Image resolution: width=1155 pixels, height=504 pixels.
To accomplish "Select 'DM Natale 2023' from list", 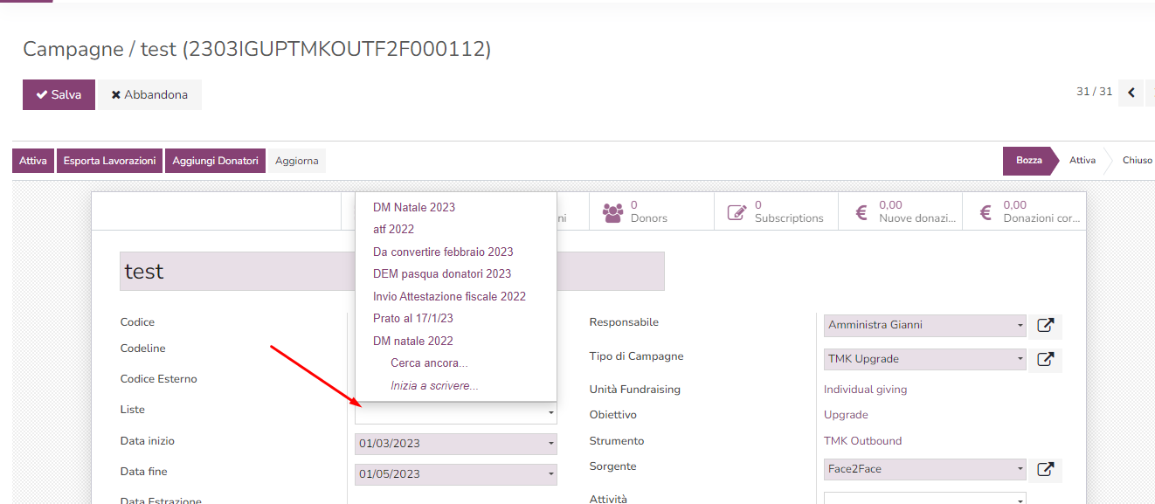I will 413,207.
